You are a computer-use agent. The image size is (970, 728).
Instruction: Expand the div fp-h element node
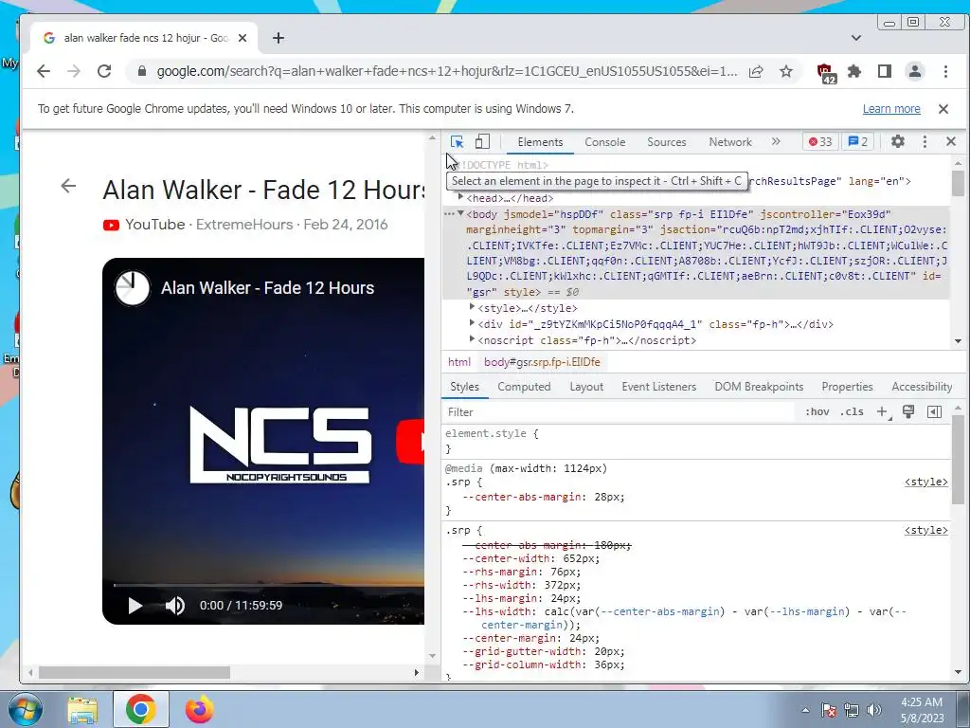pos(472,323)
